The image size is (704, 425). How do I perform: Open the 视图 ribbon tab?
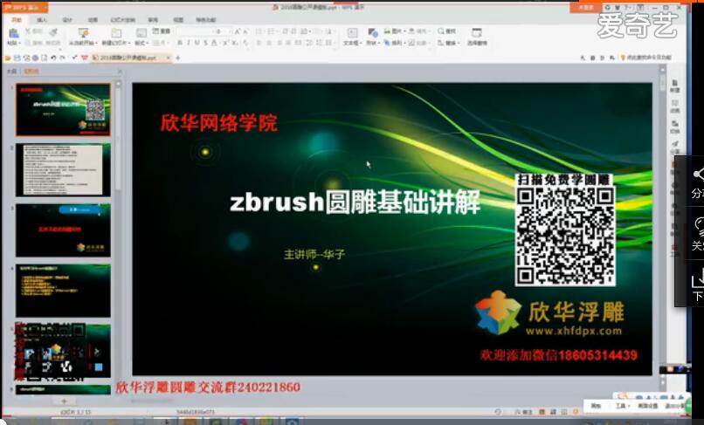point(178,20)
